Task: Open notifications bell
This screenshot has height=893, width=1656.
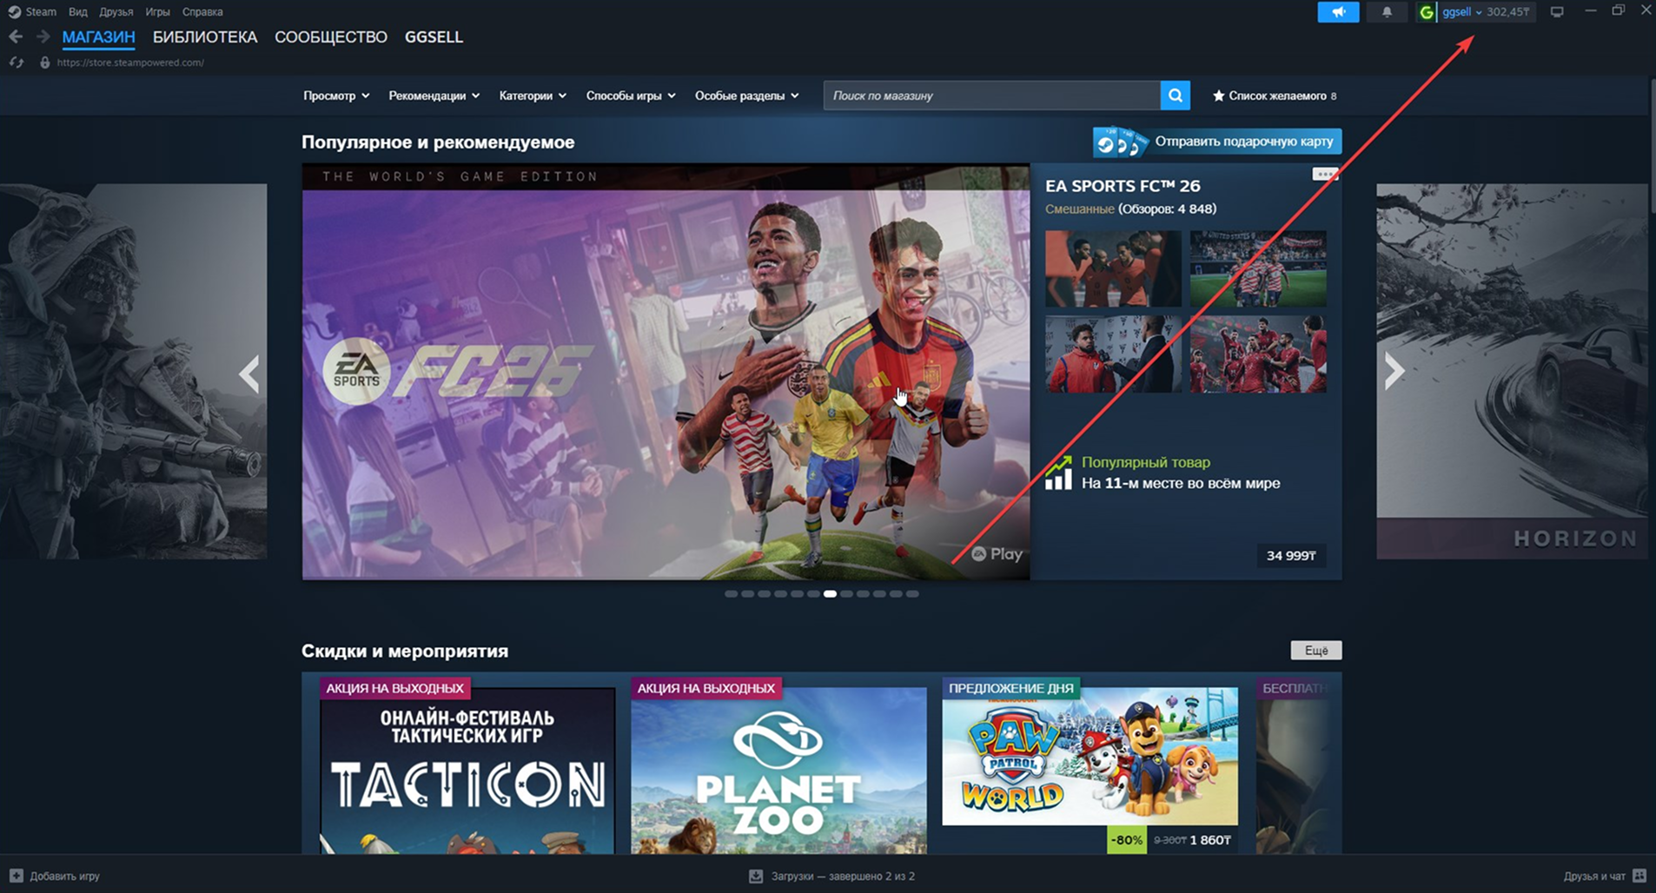Action: [x=1387, y=12]
